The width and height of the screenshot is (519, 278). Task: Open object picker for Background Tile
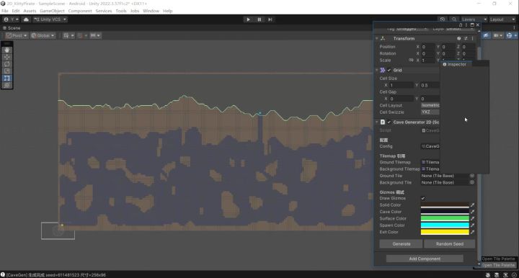[472, 182]
